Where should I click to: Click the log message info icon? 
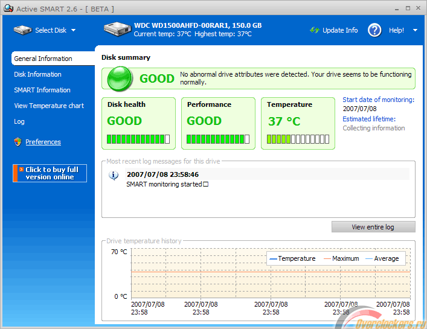pos(114,176)
